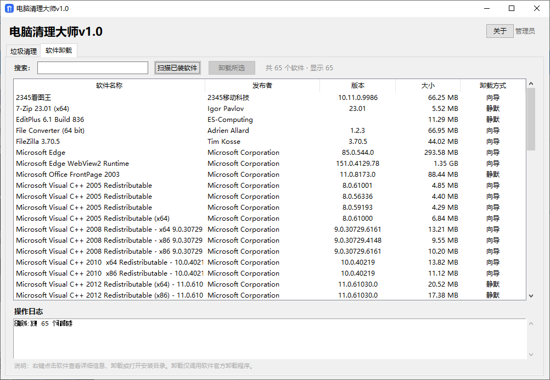Click size 13.82 MB
The width and height of the screenshot is (550, 380).
tap(443, 262)
